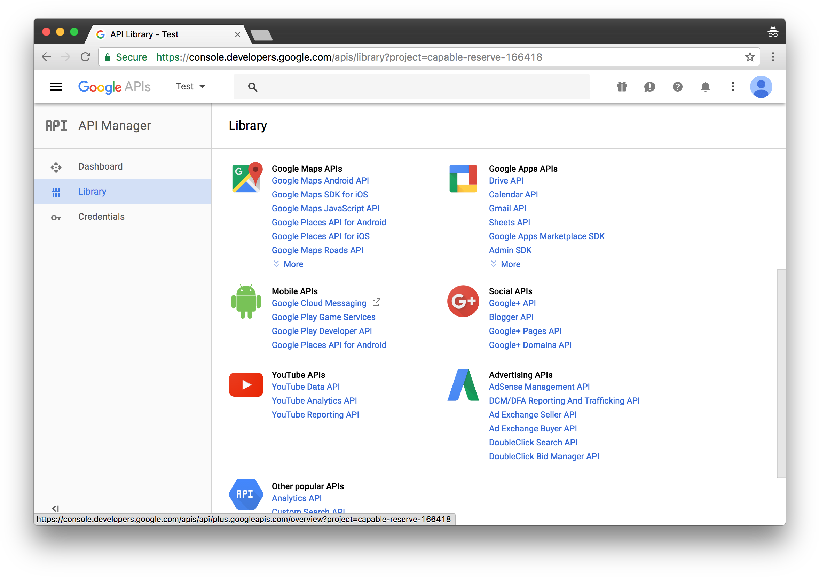Click the API search input field
Screen dimensions: 819x577
pos(412,87)
